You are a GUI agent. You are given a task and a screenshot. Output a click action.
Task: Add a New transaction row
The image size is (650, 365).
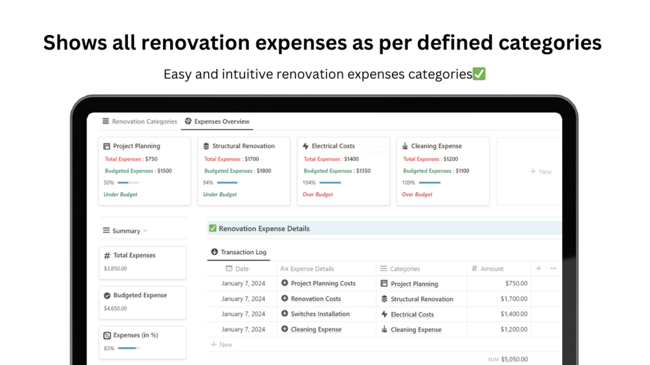pos(221,344)
